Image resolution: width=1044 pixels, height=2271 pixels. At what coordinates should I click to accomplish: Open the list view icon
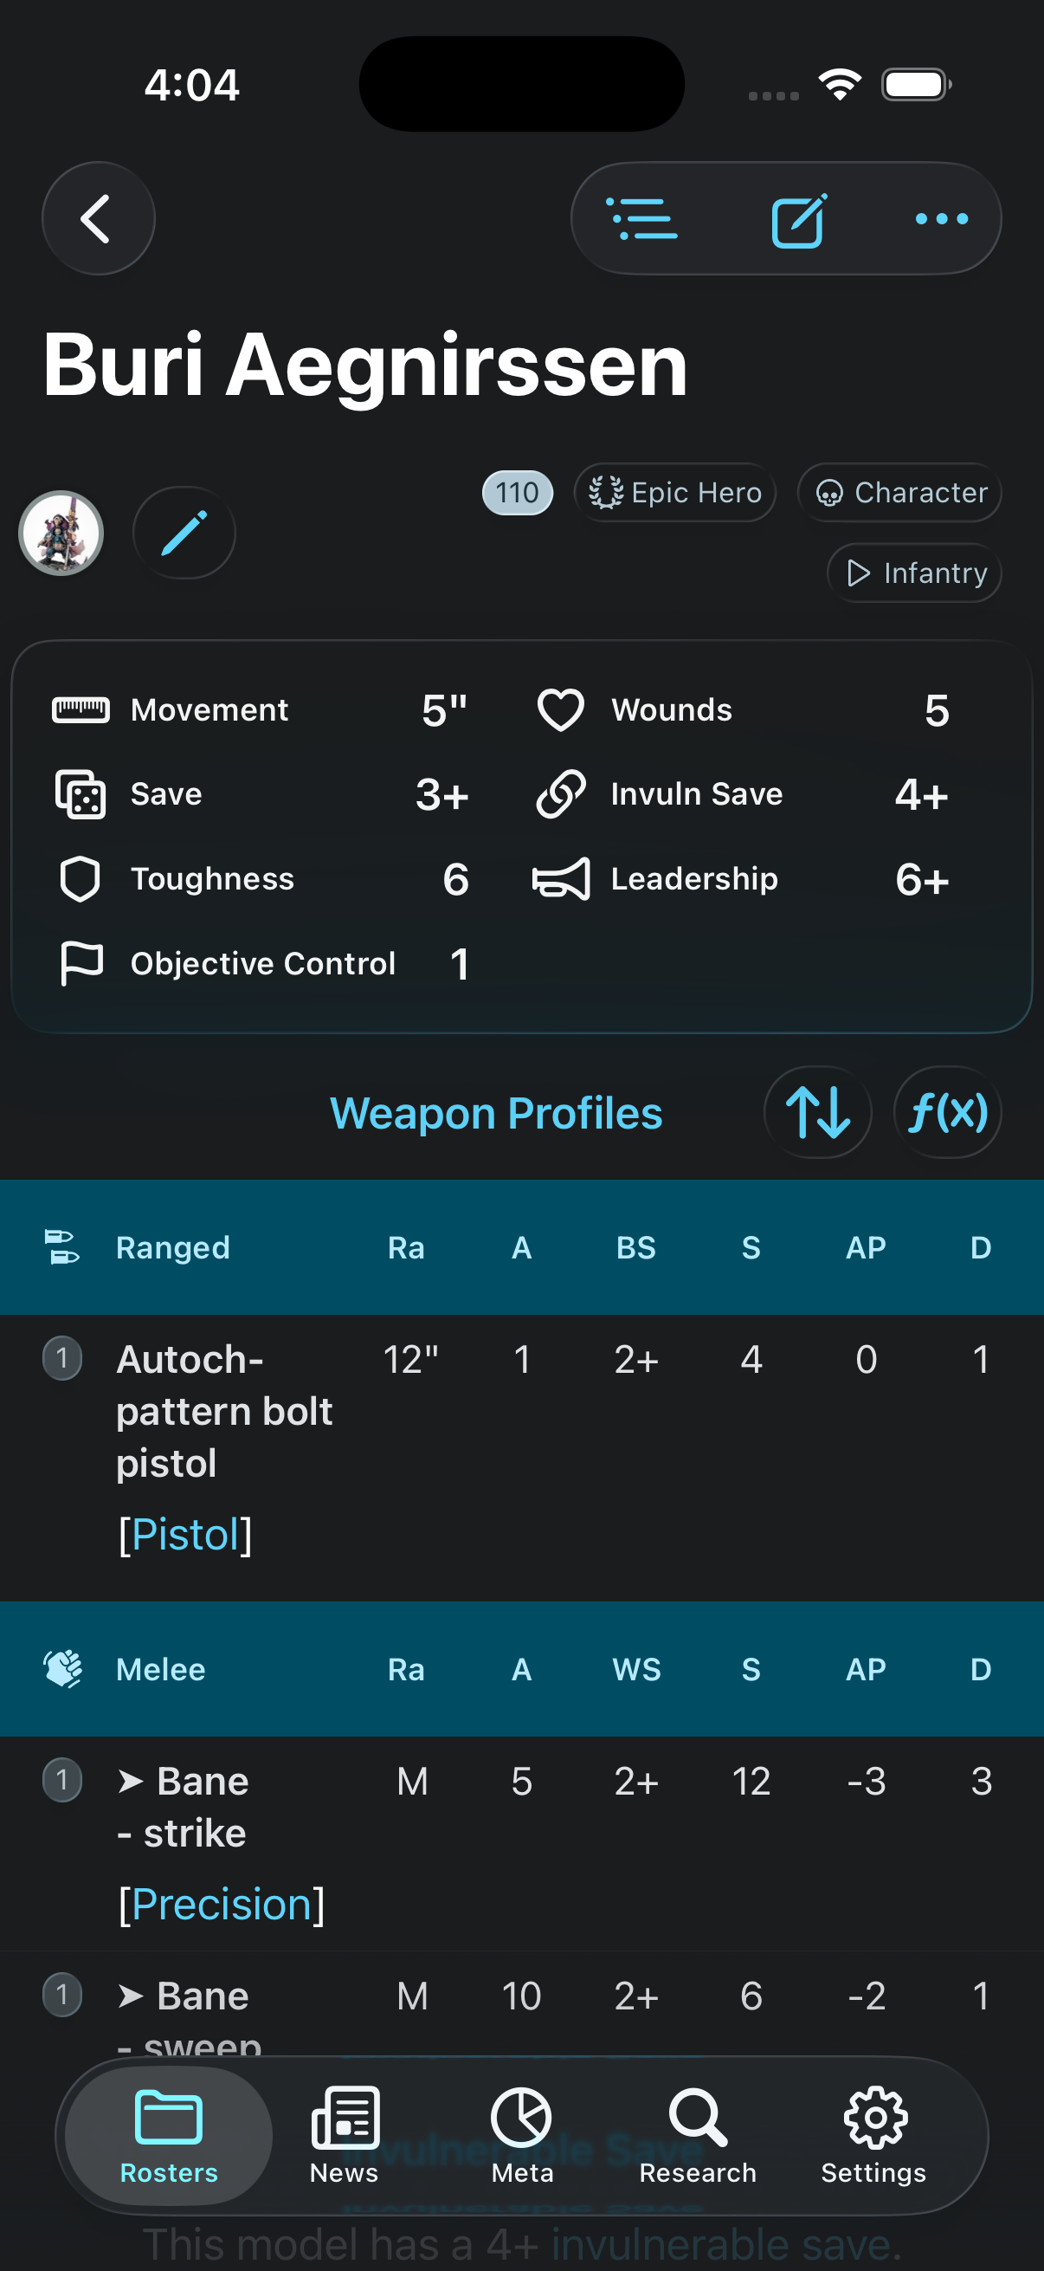click(641, 218)
